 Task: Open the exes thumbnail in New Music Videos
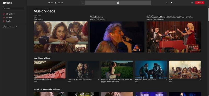(x=185, y=69)
